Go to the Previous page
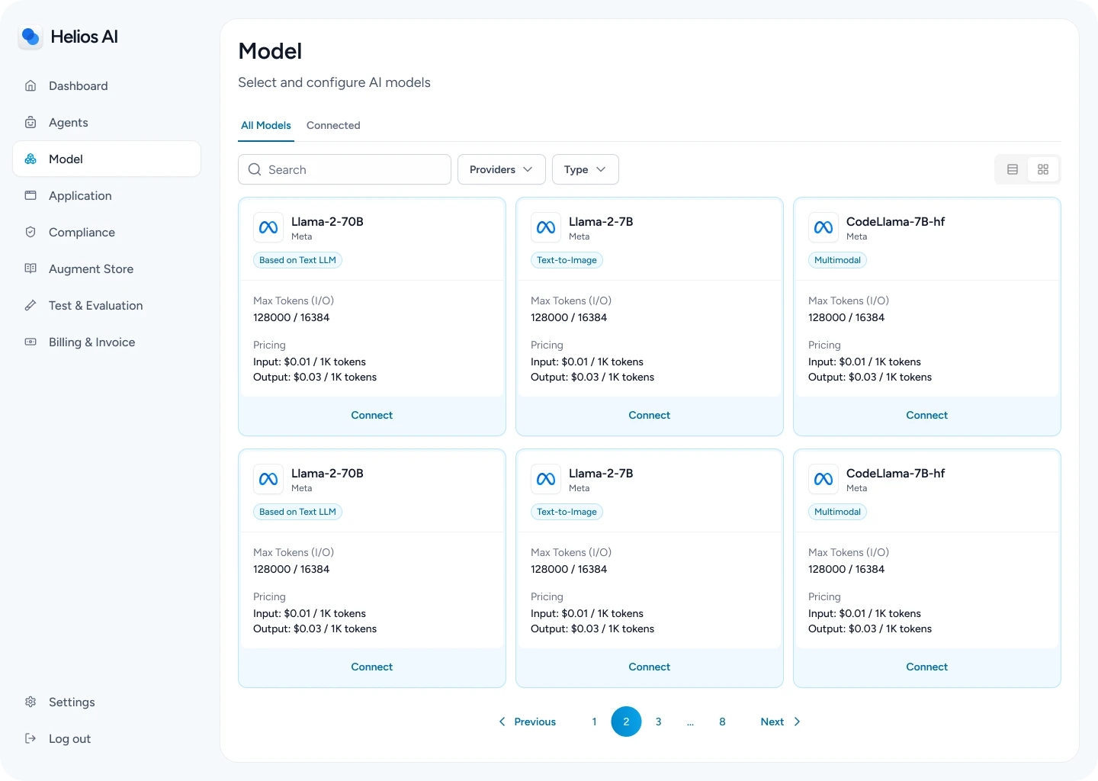Viewport: 1098px width, 781px height. [x=528, y=722]
